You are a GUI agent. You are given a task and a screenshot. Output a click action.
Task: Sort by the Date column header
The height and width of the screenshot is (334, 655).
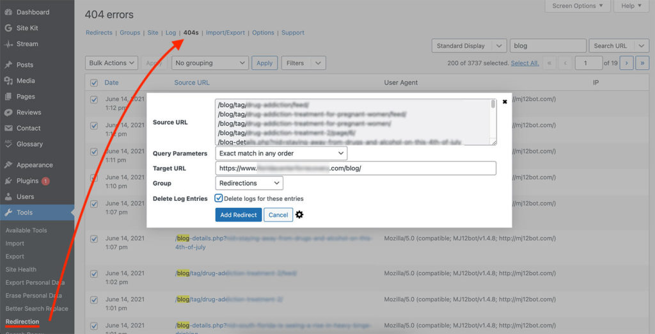[x=111, y=83]
